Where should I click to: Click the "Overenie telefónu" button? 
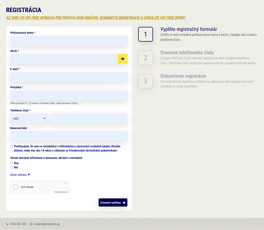tap(113, 202)
